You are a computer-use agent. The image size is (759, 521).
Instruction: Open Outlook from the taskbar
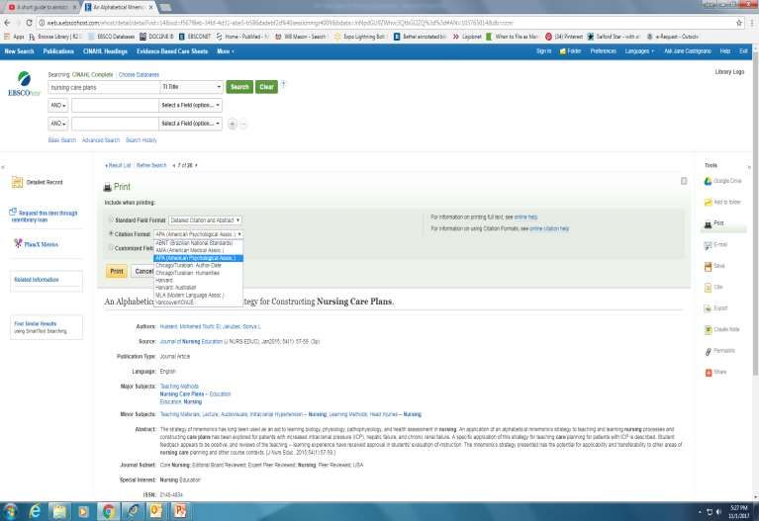(x=156, y=511)
